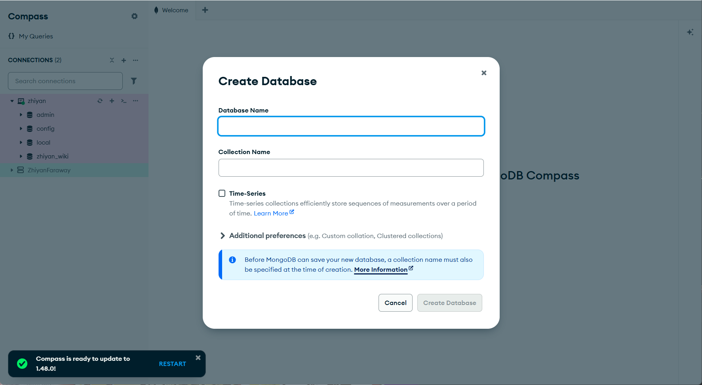Dismiss the update notification toast
The height and width of the screenshot is (385, 702).
click(x=198, y=358)
